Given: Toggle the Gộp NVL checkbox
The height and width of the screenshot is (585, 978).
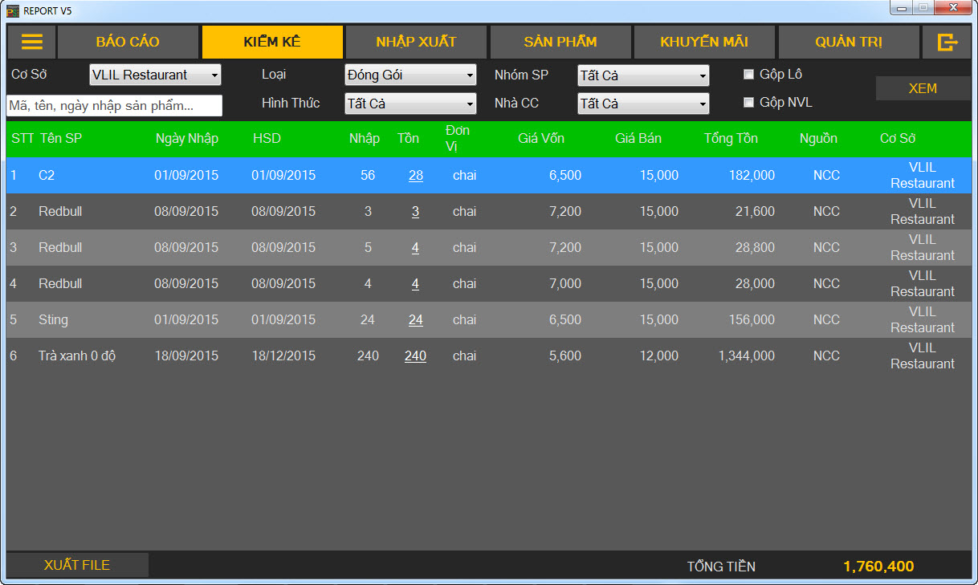Looking at the screenshot, I should (748, 103).
